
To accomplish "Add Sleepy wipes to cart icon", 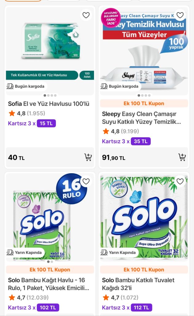I will click(182, 157).
